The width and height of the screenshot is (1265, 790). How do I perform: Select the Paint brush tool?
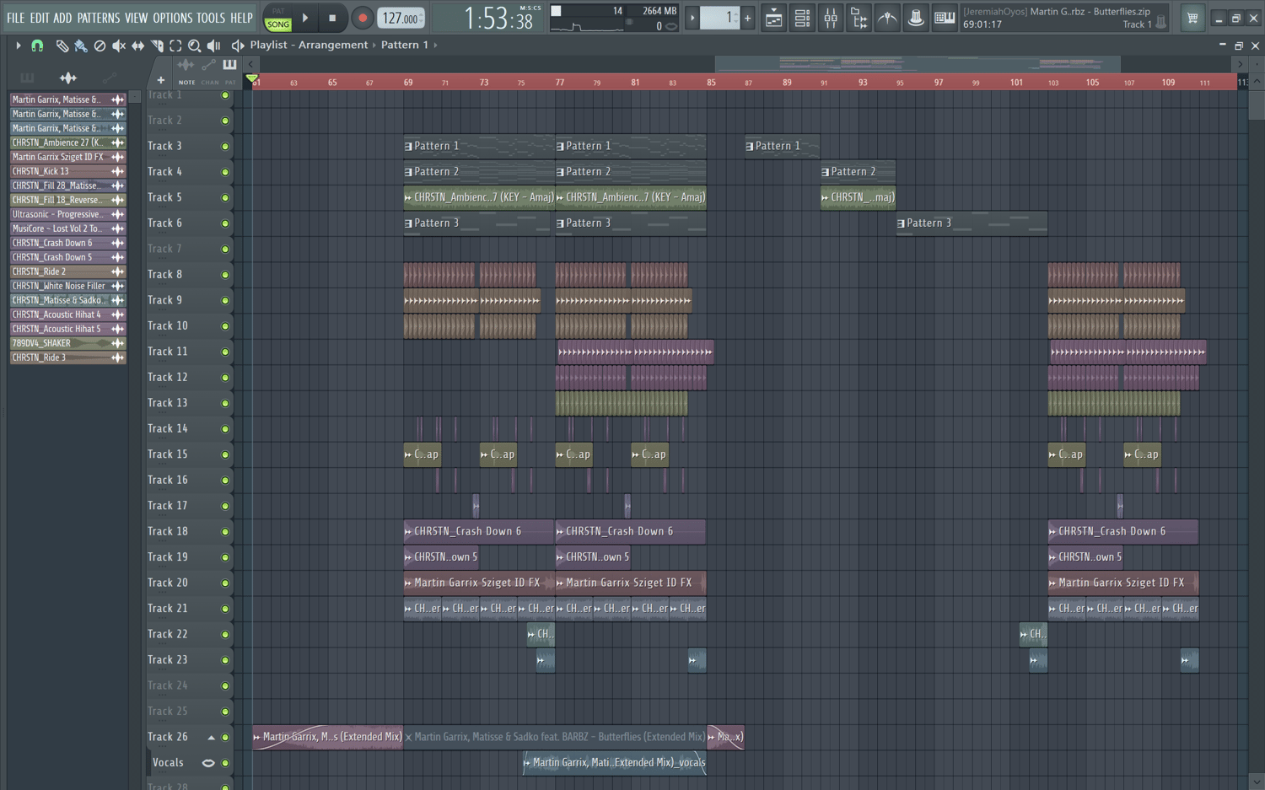81,46
